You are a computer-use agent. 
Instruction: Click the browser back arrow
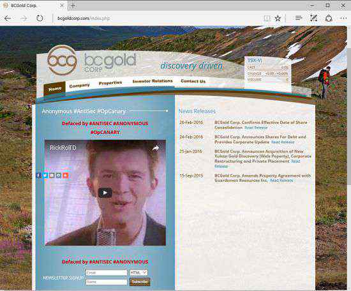pyautogui.click(x=8, y=18)
